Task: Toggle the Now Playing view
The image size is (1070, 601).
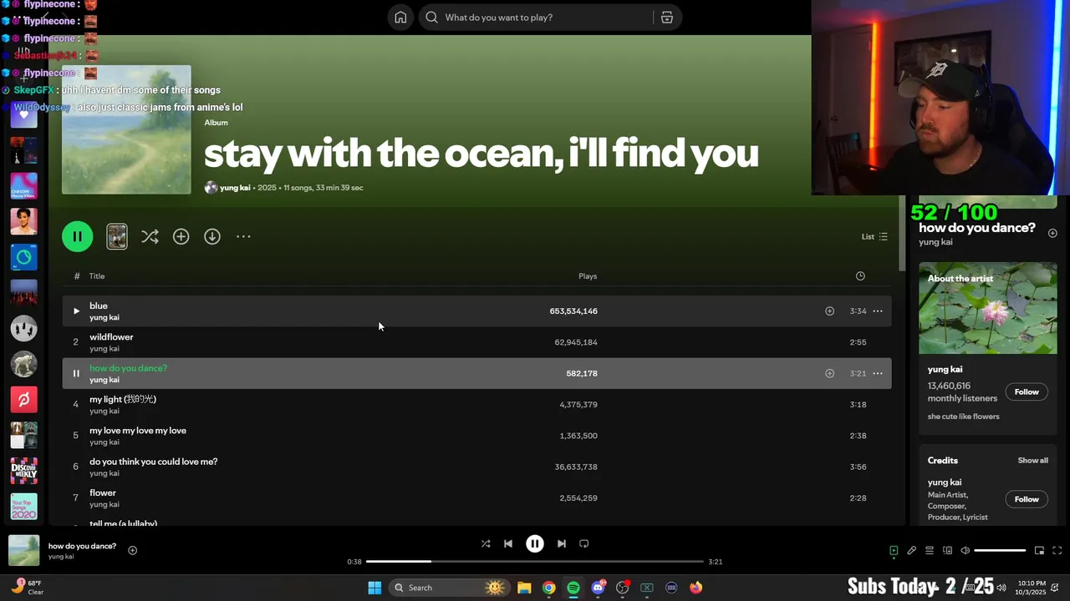Action: 894,551
